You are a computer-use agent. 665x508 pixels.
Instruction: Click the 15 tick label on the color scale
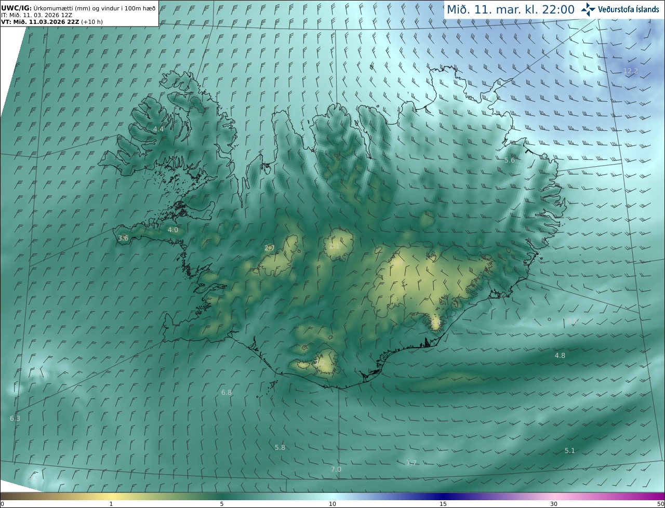pos(443,504)
